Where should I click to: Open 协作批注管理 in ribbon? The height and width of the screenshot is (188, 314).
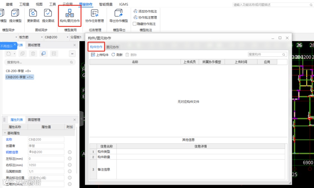click(x=145, y=18)
